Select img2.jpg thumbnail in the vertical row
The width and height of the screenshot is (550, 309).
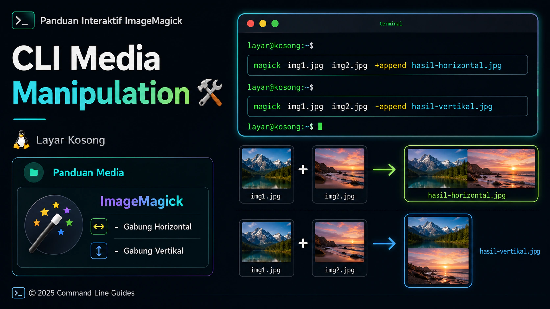point(340,242)
